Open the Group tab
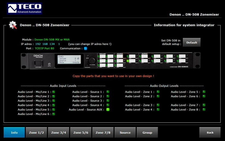The height and width of the screenshot is (141, 225). pyautogui.click(x=147, y=133)
